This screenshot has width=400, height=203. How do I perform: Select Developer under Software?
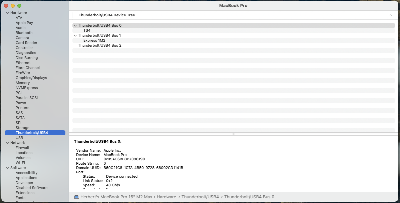(x=24, y=183)
